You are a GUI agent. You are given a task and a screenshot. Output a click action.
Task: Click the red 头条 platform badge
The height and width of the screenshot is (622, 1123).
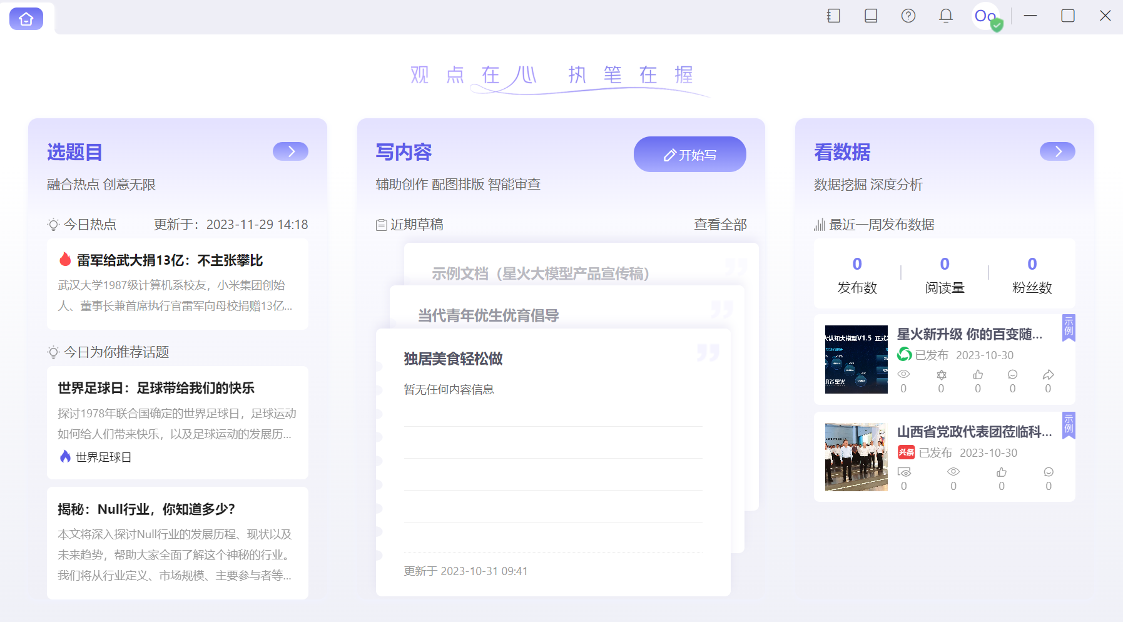point(907,452)
